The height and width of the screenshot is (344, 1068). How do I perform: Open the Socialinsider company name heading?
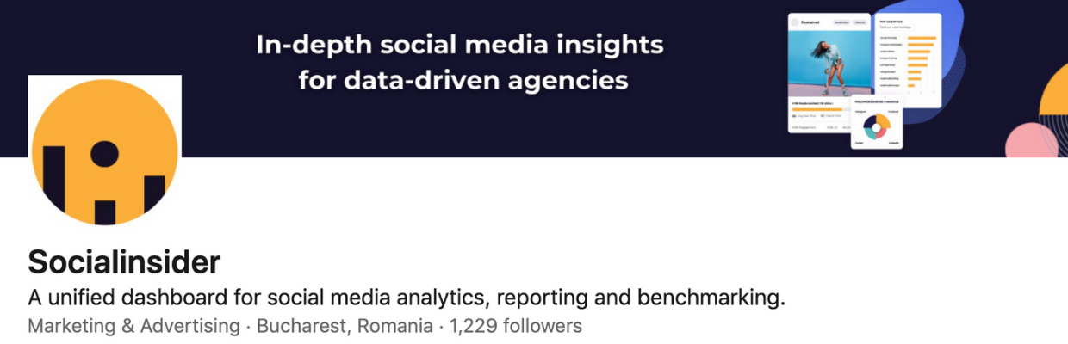click(124, 261)
